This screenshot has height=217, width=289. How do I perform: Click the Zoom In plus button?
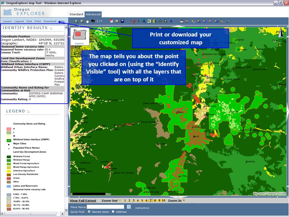(184, 200)
